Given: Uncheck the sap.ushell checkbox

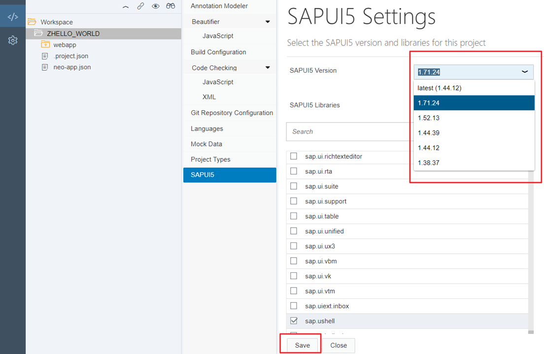Looking at the screenshot, I should pyautogui.click(x=294, y=321).
